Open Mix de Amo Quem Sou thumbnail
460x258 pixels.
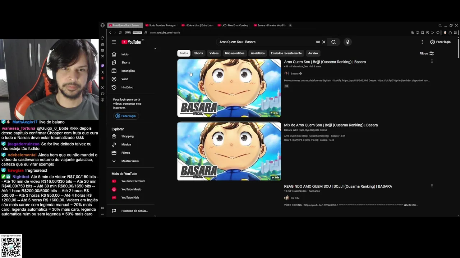229,151
